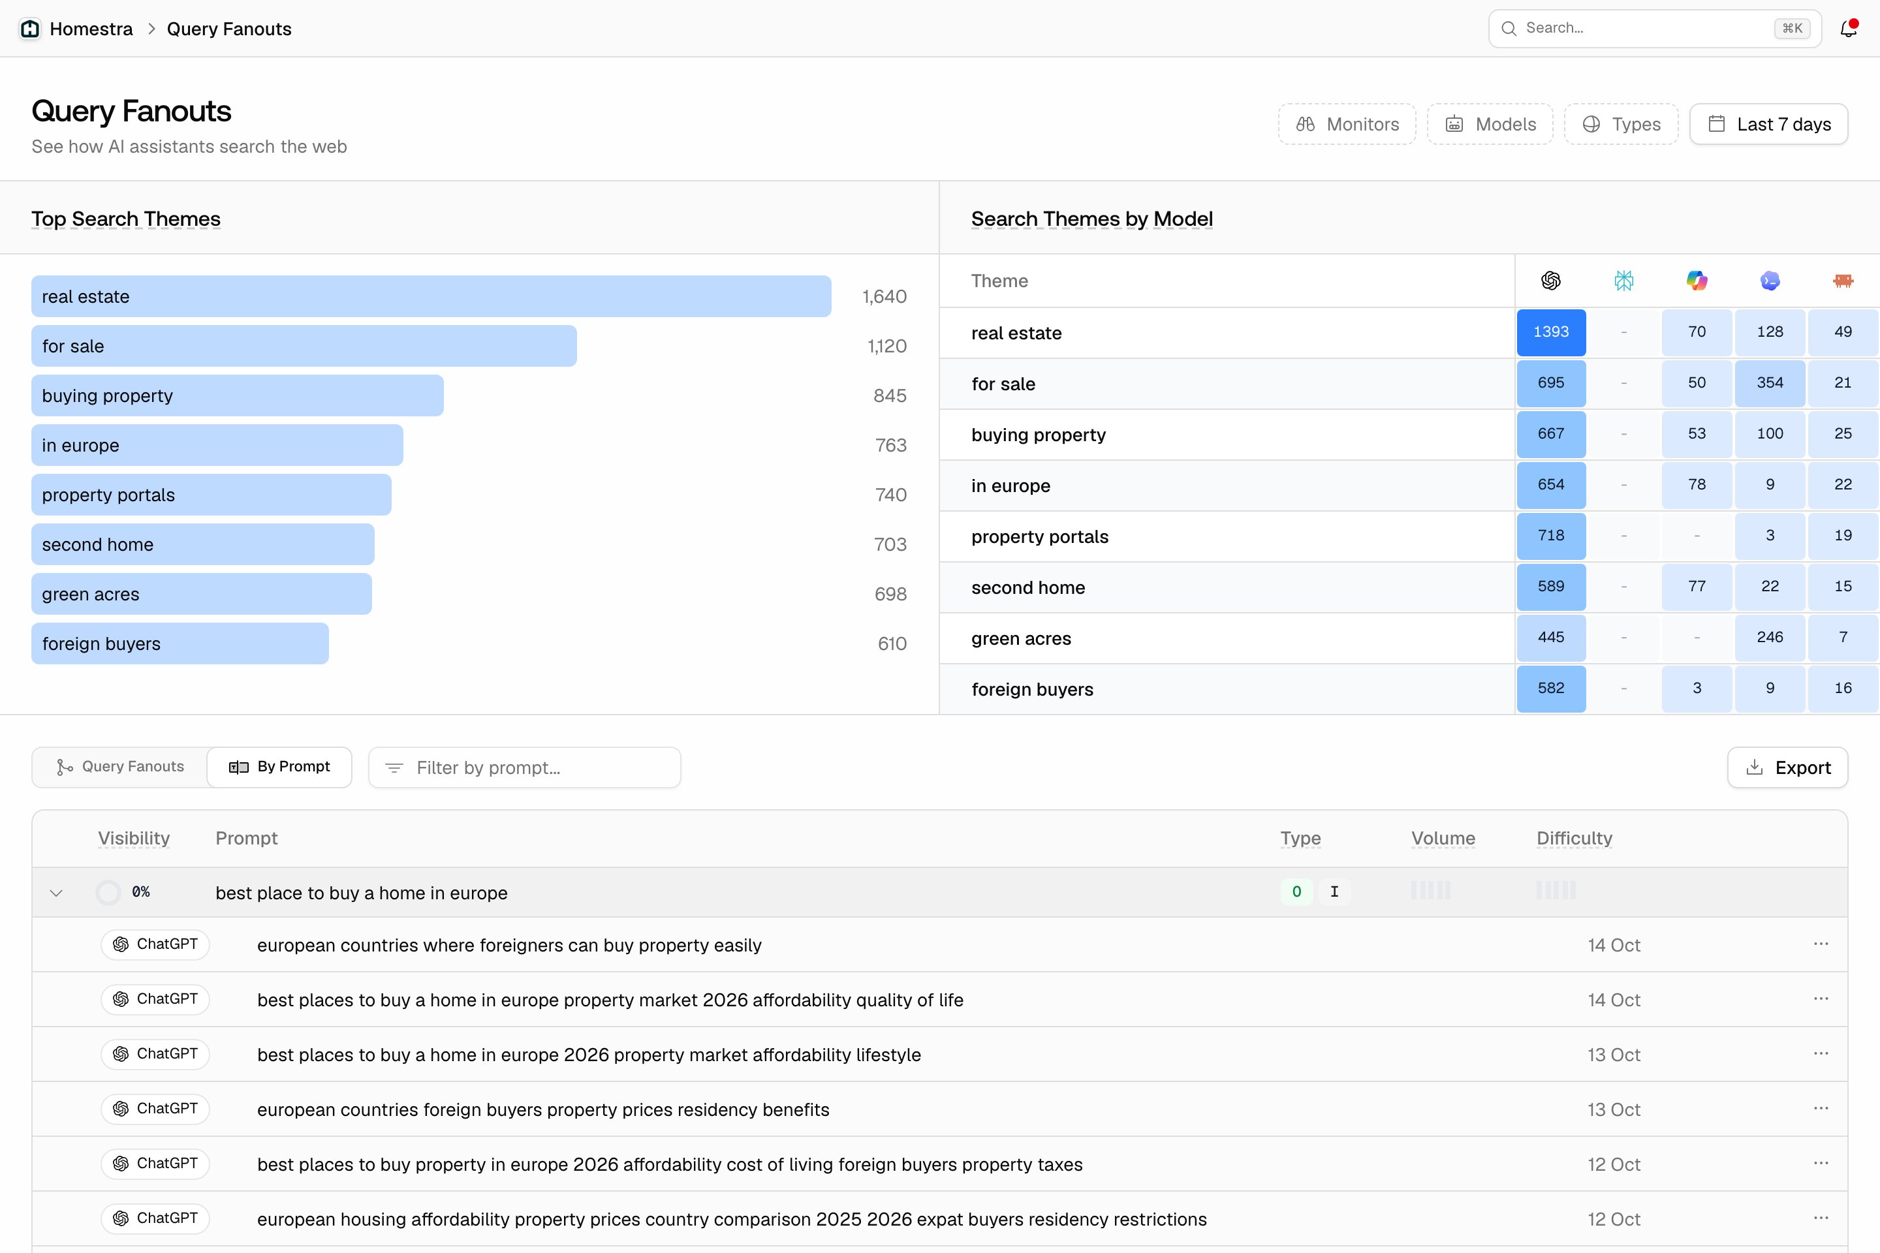Click the Homestra logo icon
Screen dimensions: 1880x1253
[x=29, y=29]
